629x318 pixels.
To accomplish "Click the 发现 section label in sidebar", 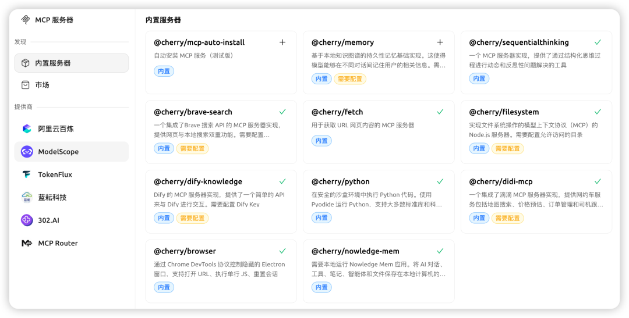I will (x=20, y=42).
